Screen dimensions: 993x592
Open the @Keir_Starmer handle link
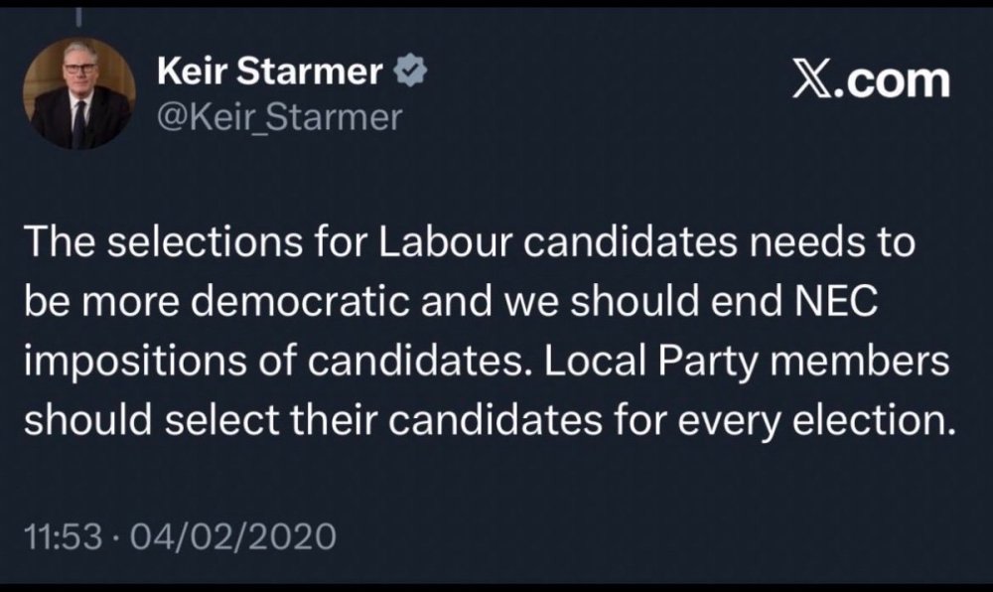pyautogui.click(x=279, y=119)
